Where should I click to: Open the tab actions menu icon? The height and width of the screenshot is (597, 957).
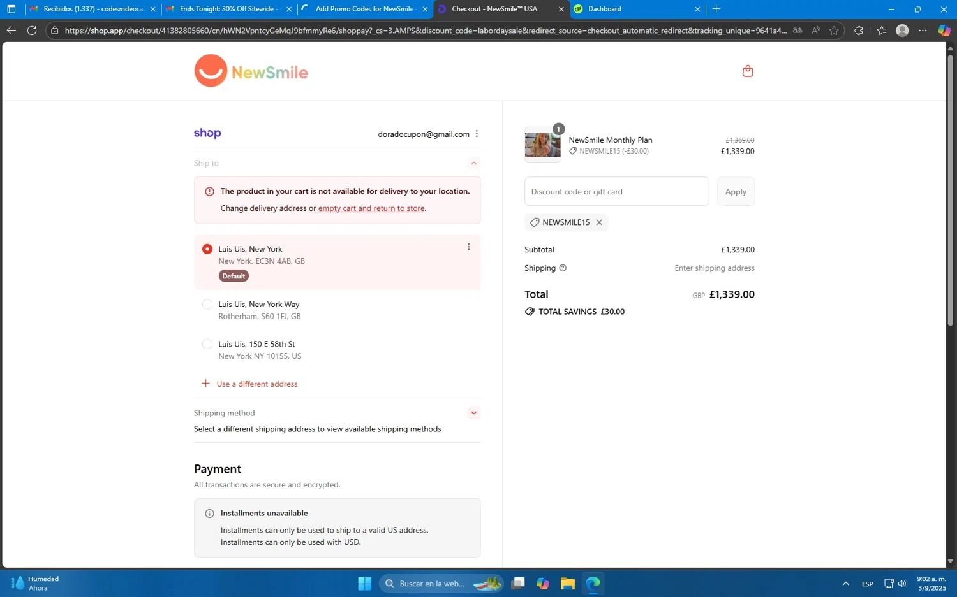tap(11, 9)
